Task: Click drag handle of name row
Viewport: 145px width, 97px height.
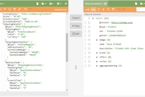Action: pos(85,44)
